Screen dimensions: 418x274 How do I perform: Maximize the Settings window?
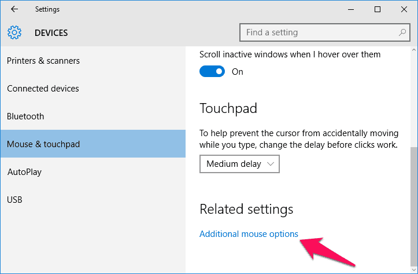[377, 9]
